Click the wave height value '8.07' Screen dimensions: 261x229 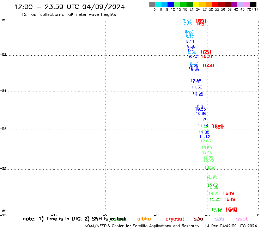tap(189, 31)
